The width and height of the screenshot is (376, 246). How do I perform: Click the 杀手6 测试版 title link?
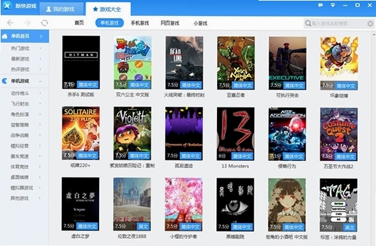(x=81, y=95)
